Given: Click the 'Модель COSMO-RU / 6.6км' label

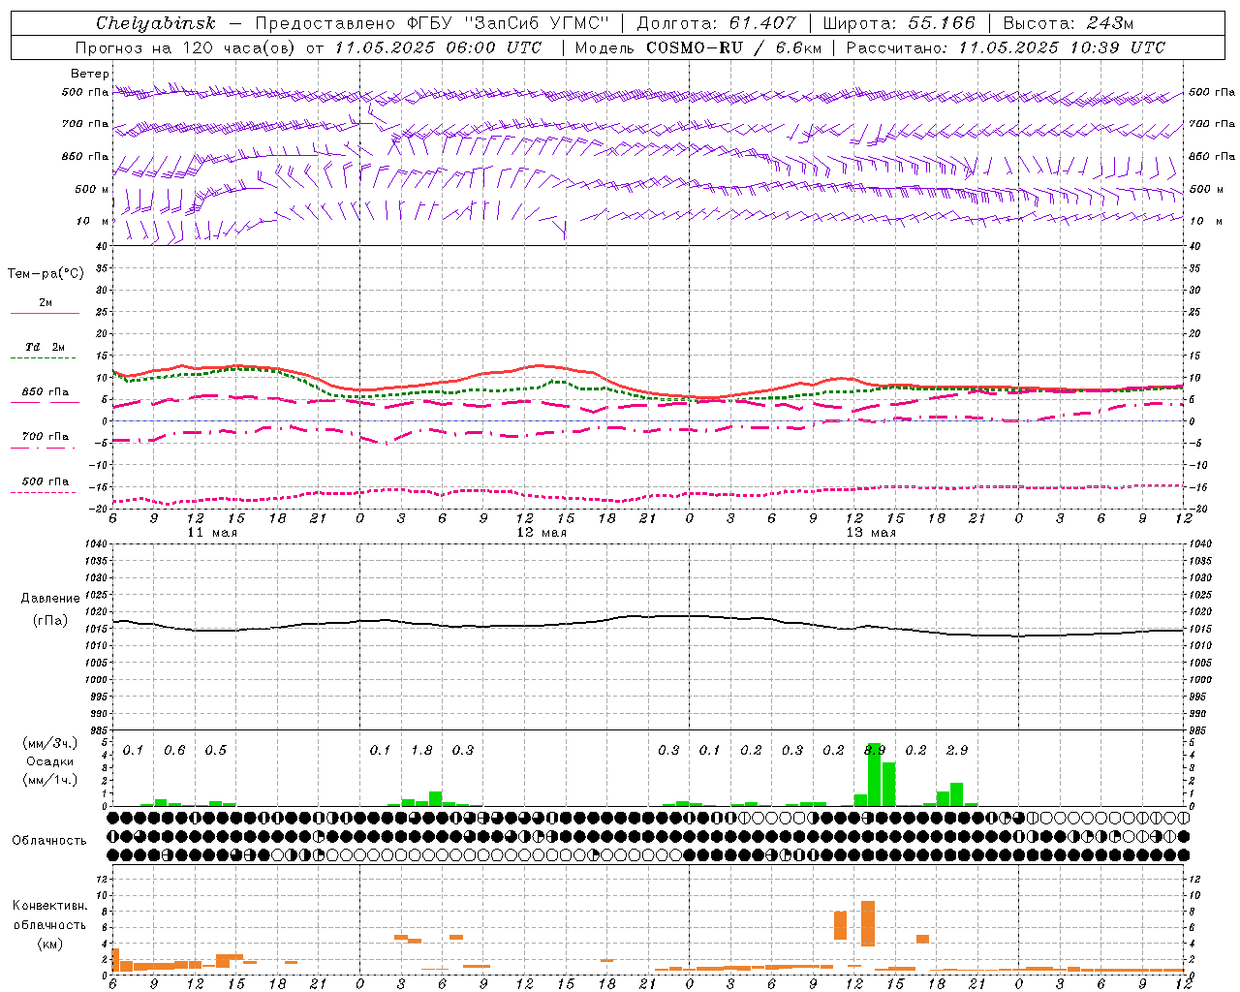Looking at the screenshot, I should click(697, 47).
